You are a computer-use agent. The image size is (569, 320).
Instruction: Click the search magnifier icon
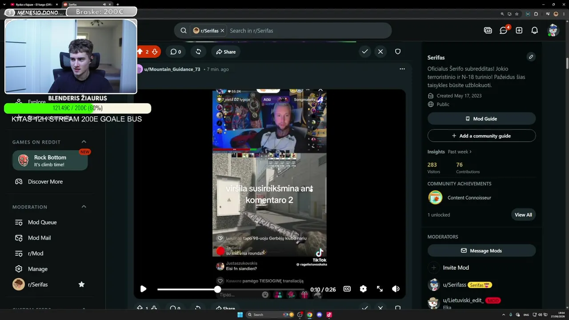[x=183, y=31]
